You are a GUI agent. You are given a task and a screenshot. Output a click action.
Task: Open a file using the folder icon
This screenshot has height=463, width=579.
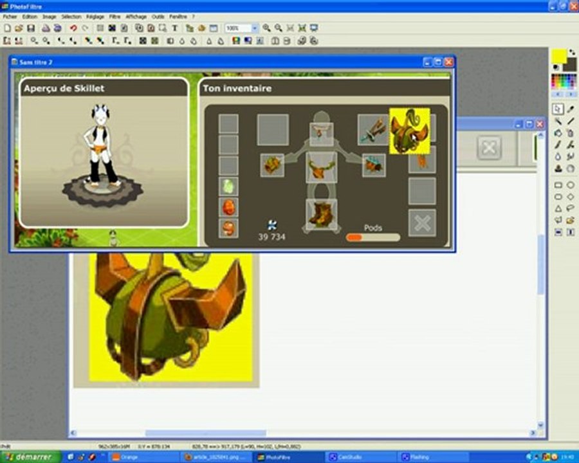point(19,28)
